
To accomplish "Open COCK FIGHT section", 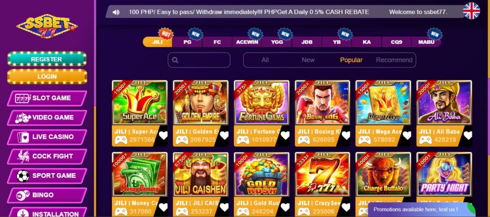I will 47,156.
